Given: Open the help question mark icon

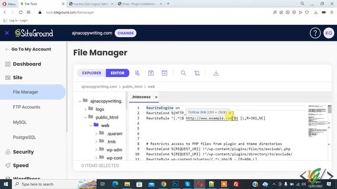Looking at the screenshot, I should tap(315, 33).
